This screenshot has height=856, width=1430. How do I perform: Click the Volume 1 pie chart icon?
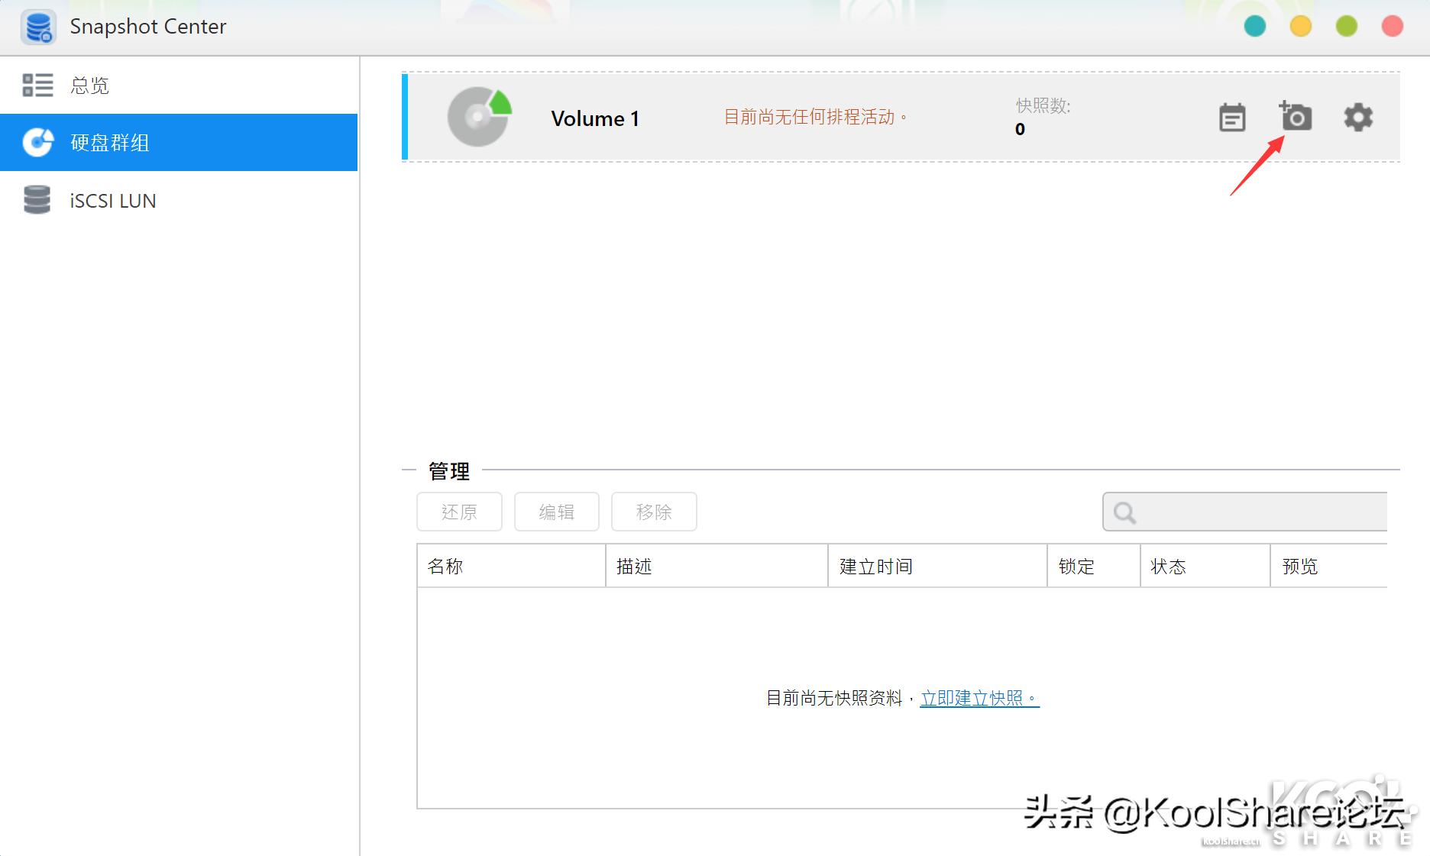[x=478, y=118]
